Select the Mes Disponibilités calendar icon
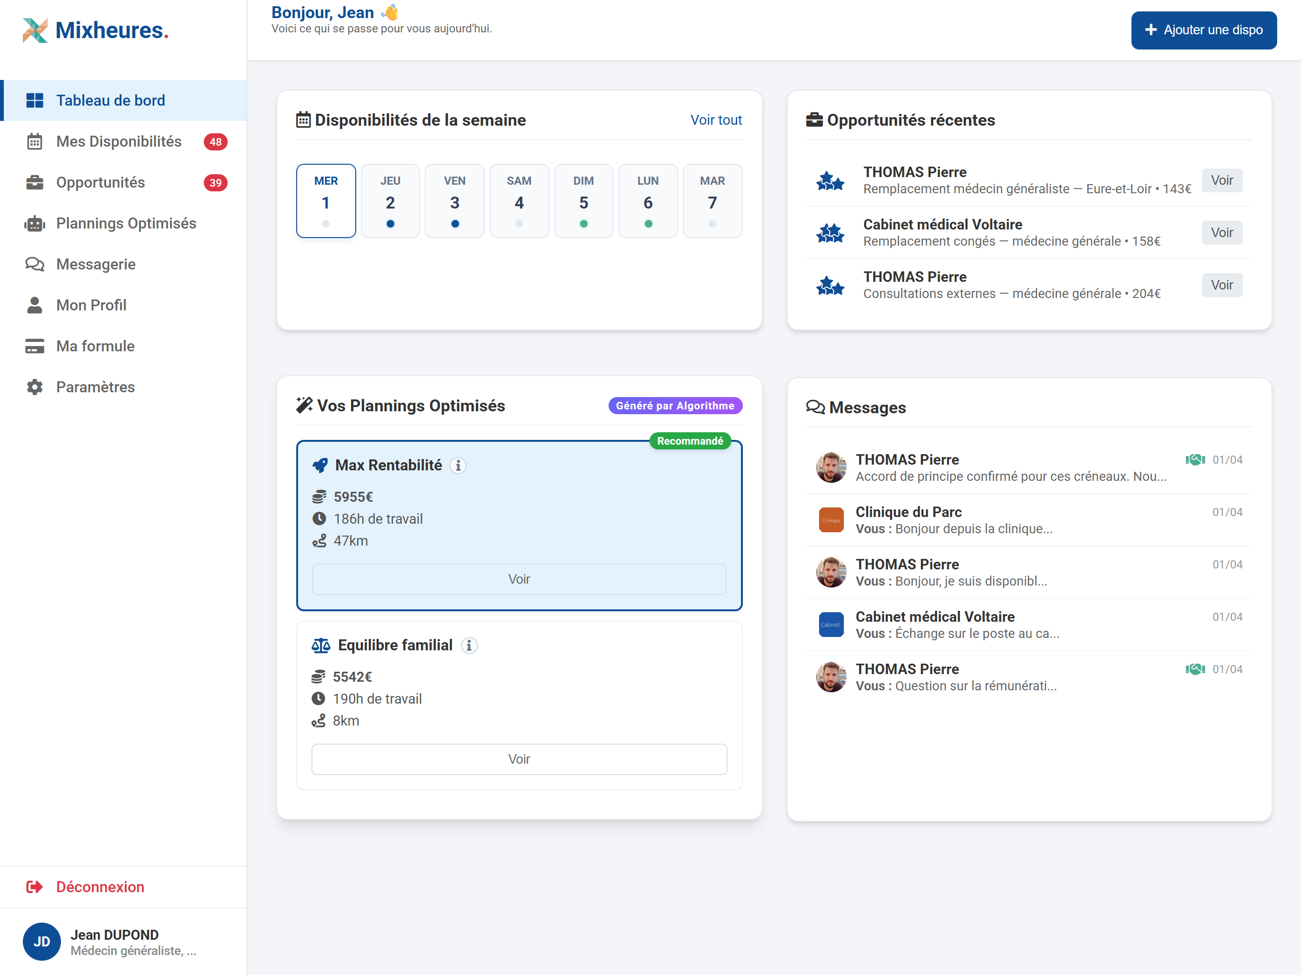This screenshot has width=1301, height=975. pyautogui.click(x=35, y=141)
